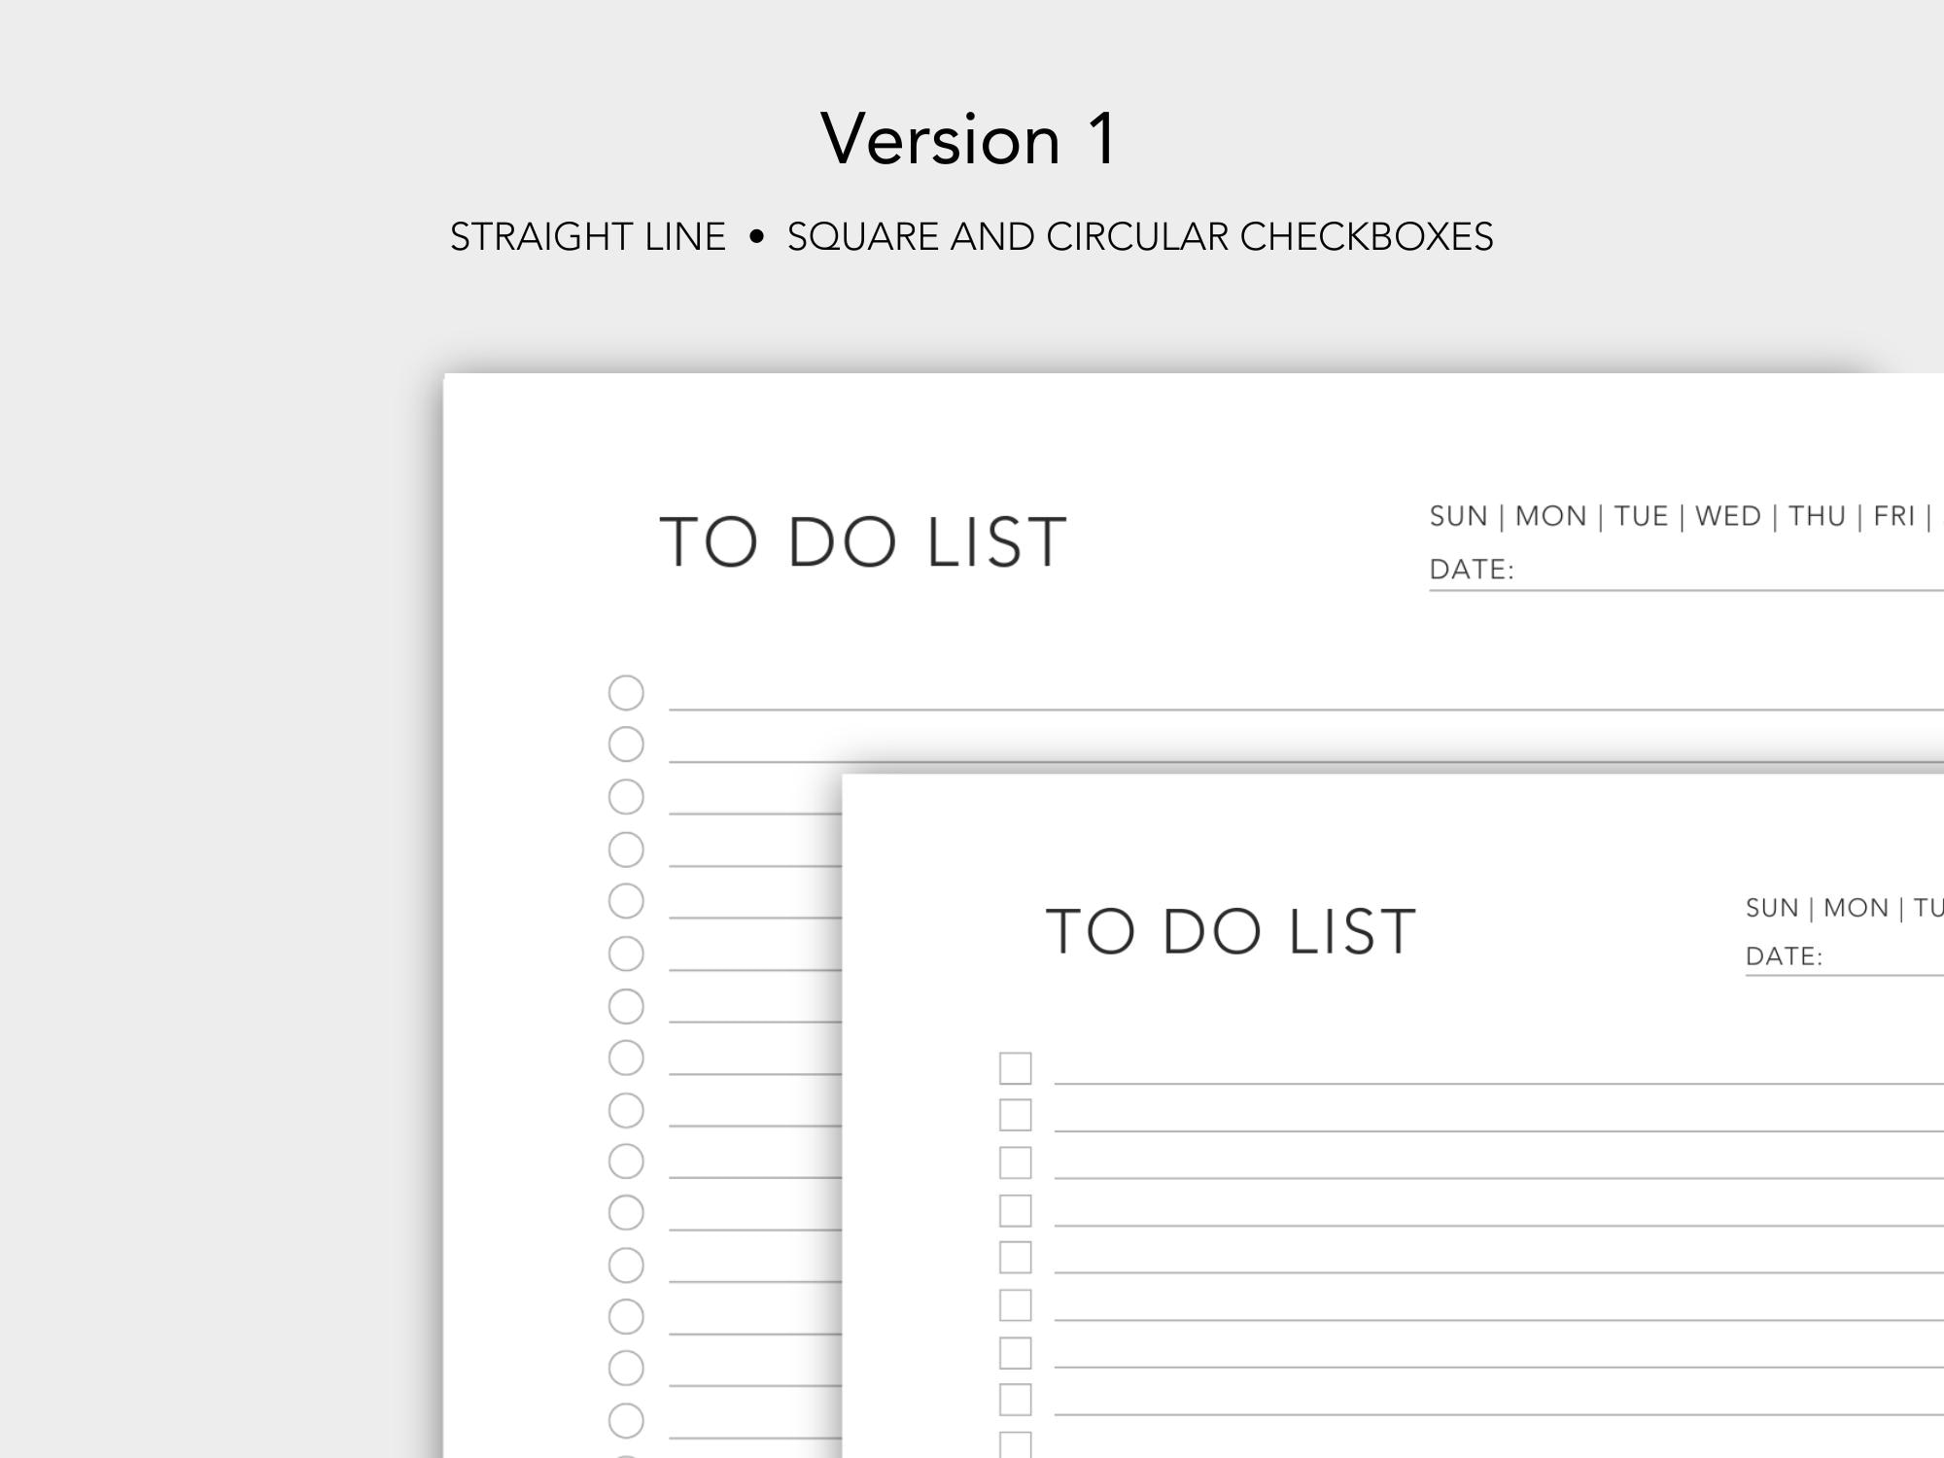Tick the third square checkbox

point(1016,1163)
